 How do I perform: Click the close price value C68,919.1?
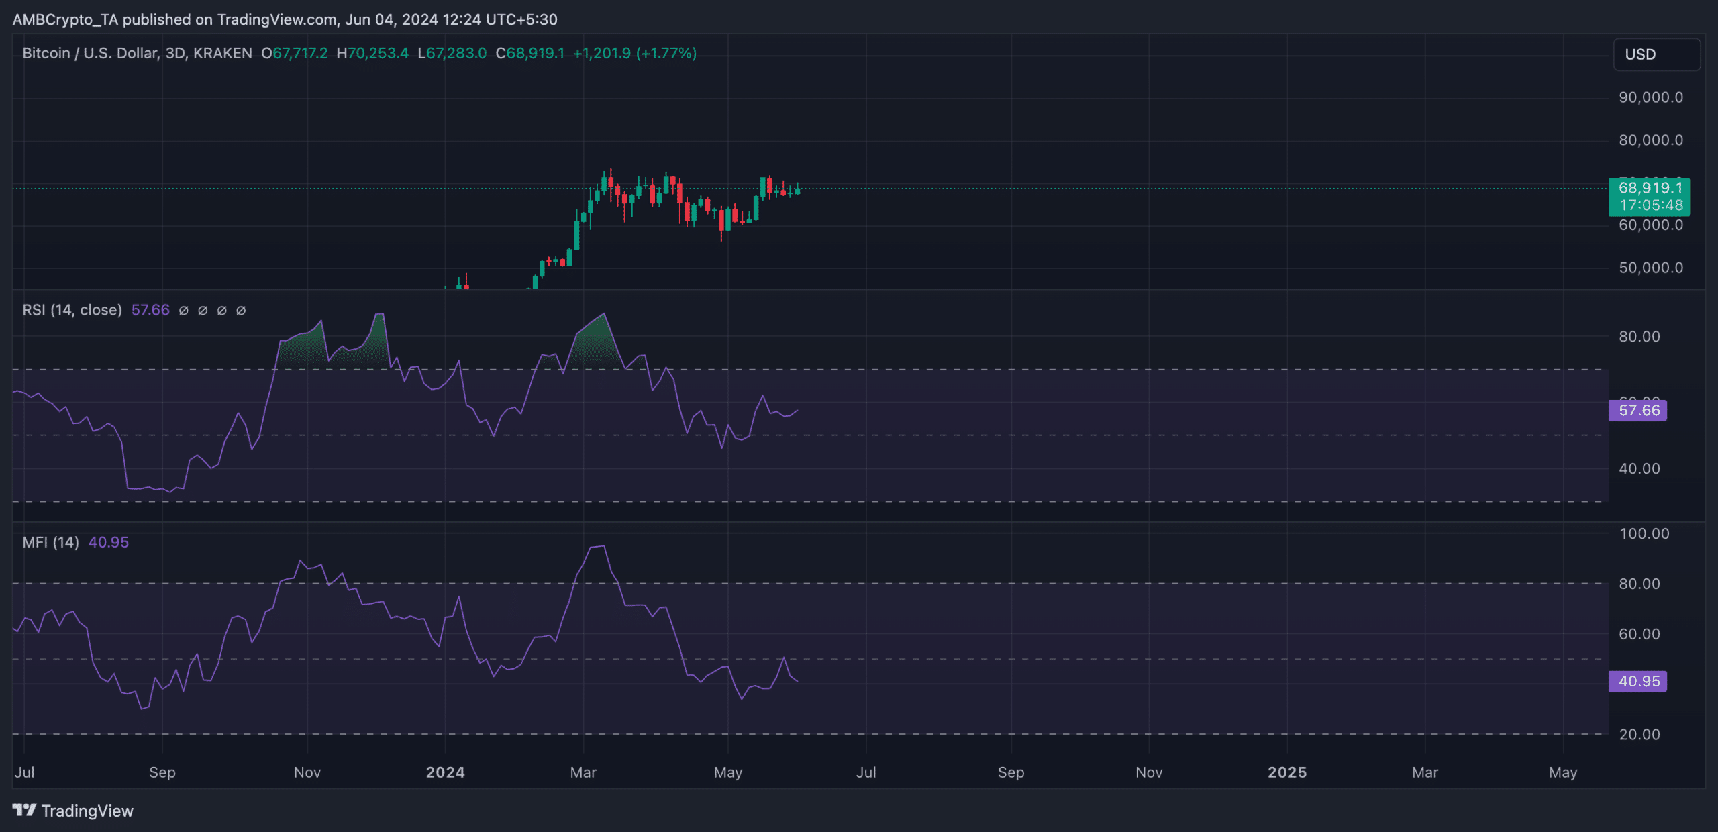coord(530,53)
